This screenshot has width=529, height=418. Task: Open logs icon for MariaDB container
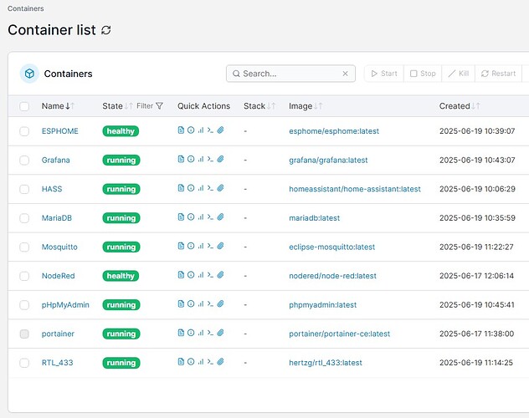181,217
